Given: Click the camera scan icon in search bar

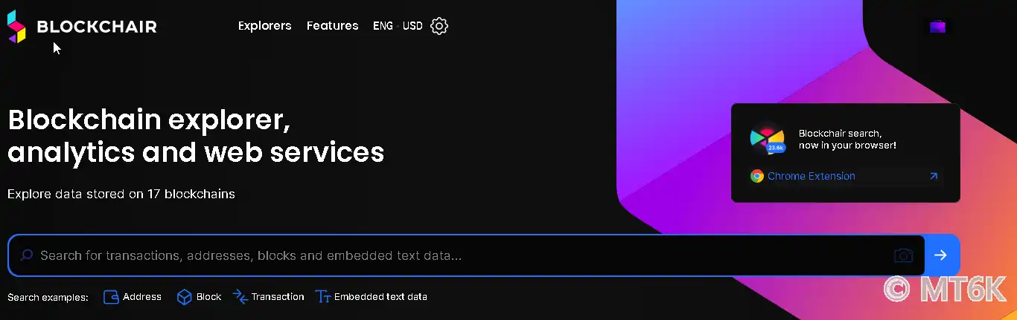Looking at the screenshot, I should 903,255.
